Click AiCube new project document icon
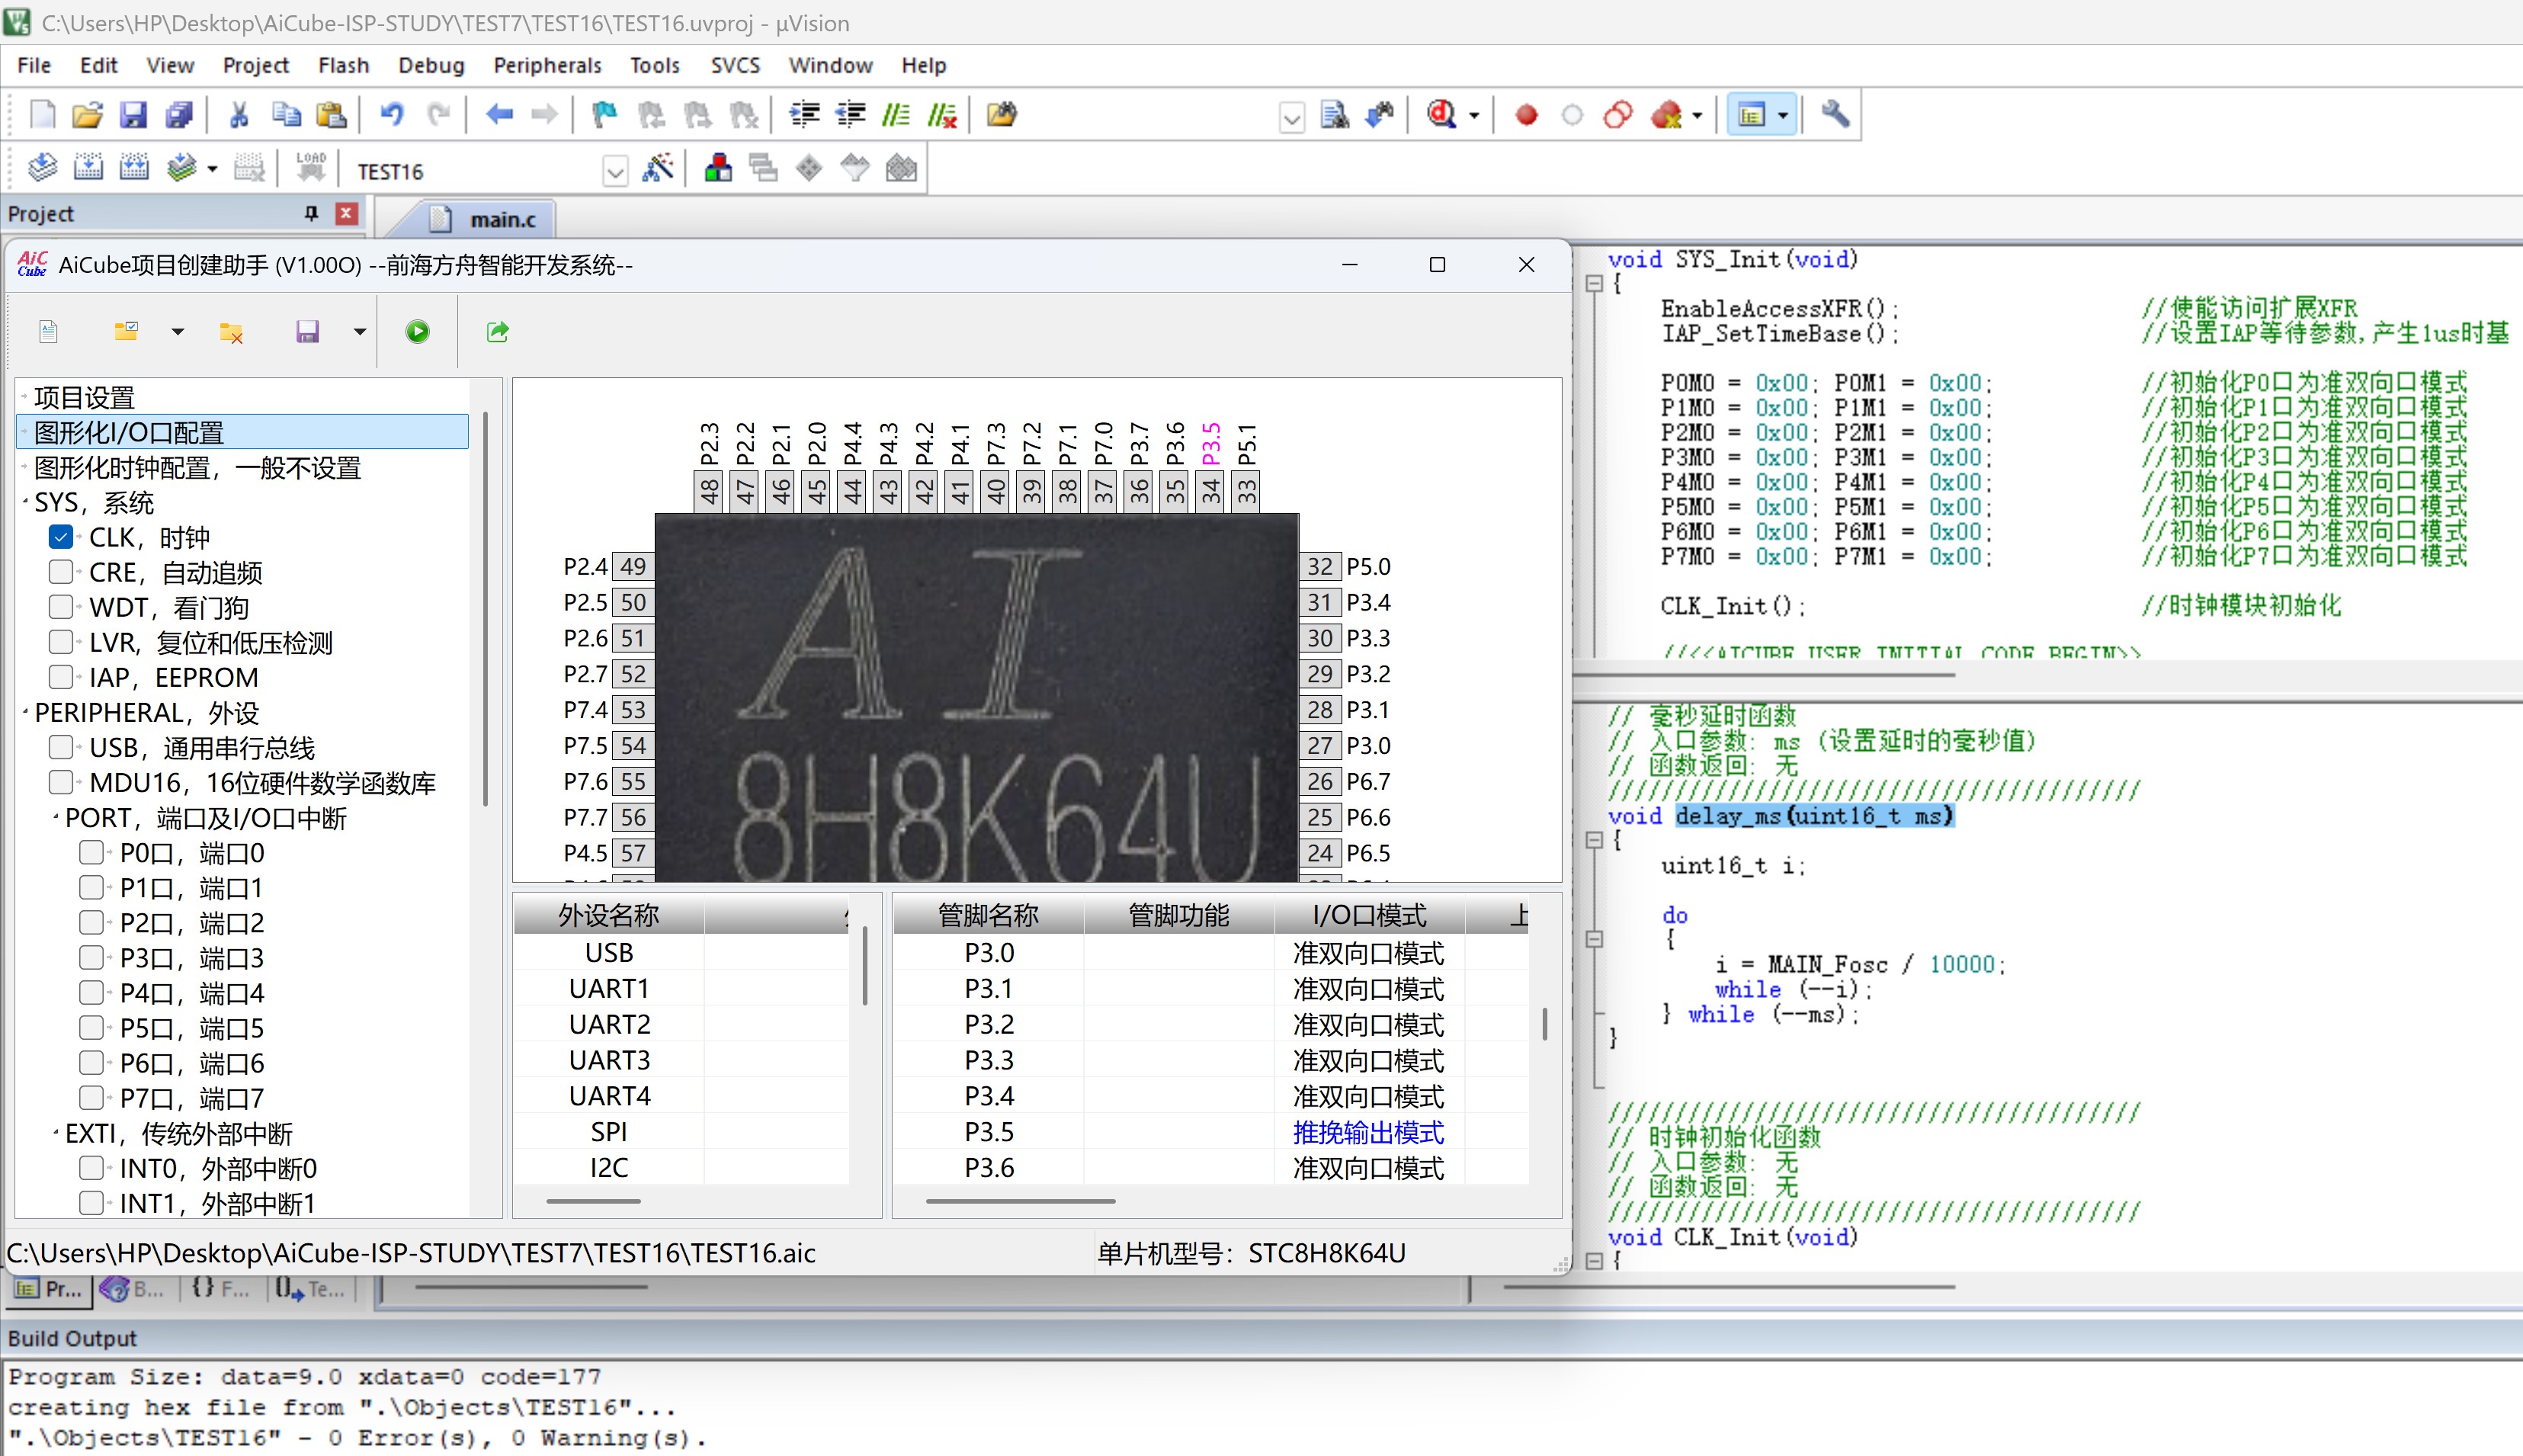 48,332
